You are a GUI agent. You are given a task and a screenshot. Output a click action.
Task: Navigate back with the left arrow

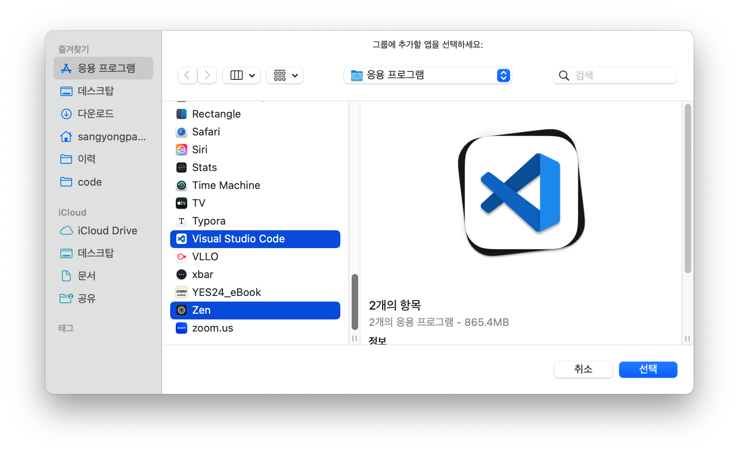point(187,75)
